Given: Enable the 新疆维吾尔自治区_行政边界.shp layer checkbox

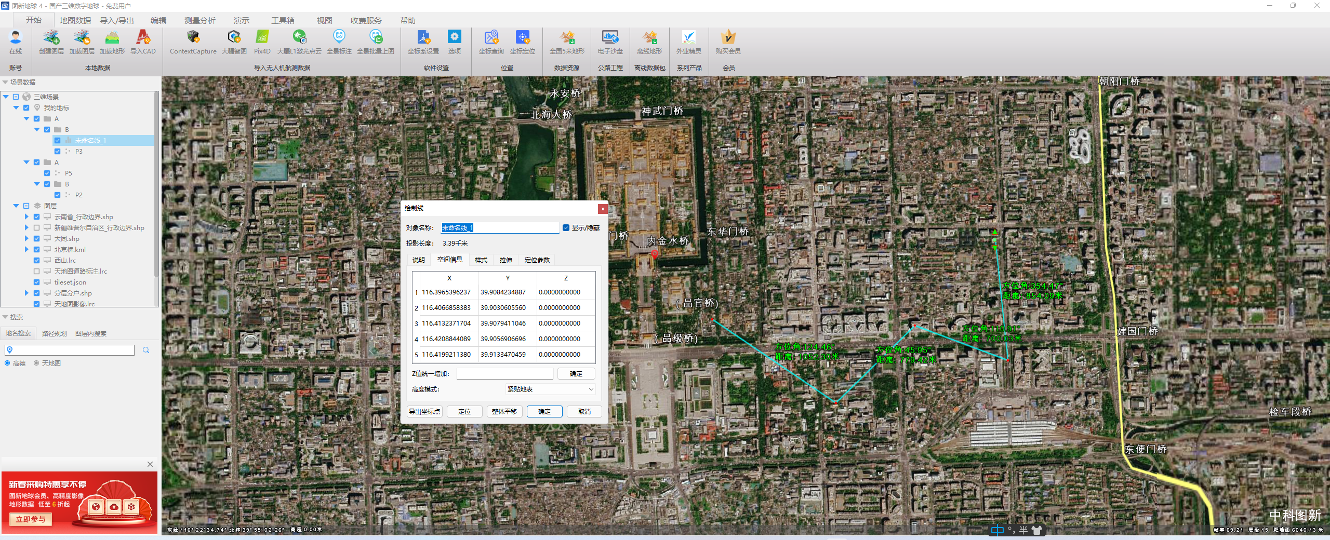Looking at the screenshot, I should click(36, 227).
